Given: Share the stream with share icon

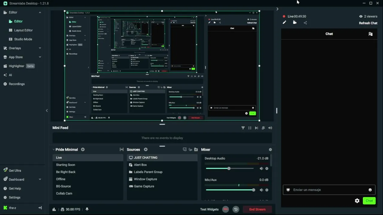Looking at the screenshot, I should click(305, 23).
